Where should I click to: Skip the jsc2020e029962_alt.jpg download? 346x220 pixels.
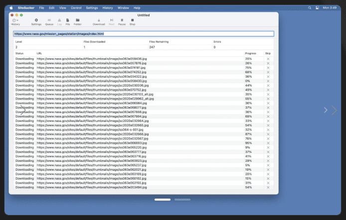pos(268,99)
